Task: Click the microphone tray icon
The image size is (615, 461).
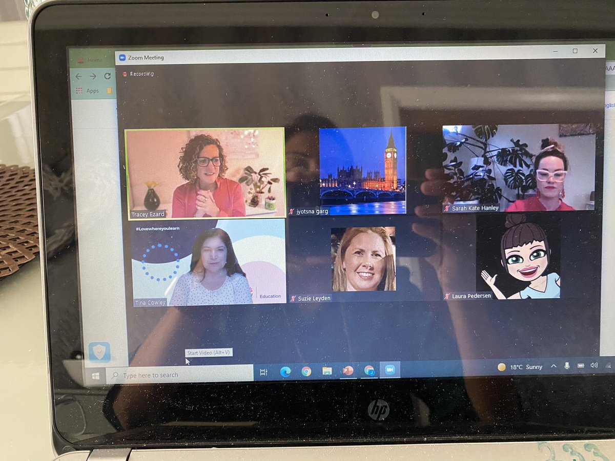Action: tap(567, 366)
